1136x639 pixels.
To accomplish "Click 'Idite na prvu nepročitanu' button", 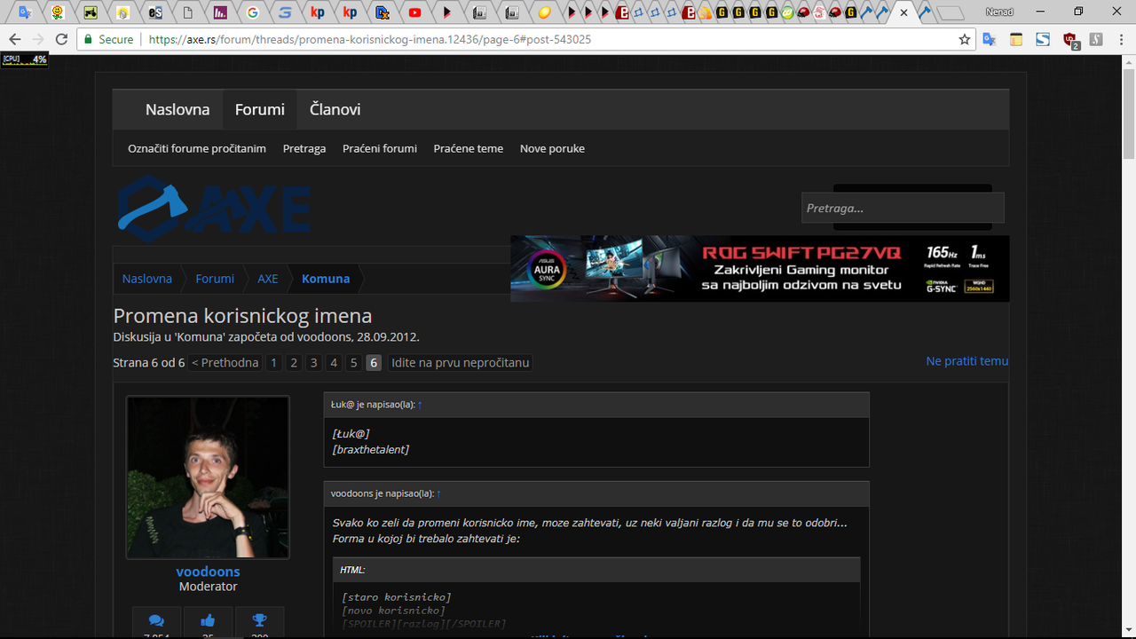I will [x=460, y=362].
